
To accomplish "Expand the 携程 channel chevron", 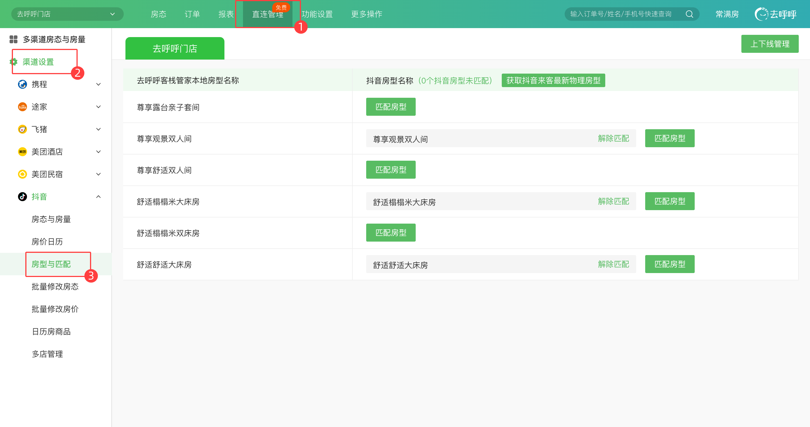I will [x=98, y=84].
